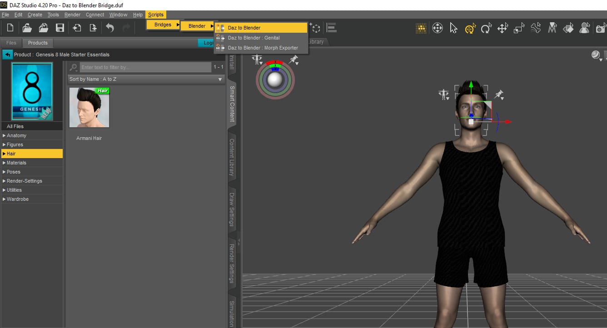Screen dimensions: 607x328
Task: Select the Scale tool
Action: coord(519,29)
